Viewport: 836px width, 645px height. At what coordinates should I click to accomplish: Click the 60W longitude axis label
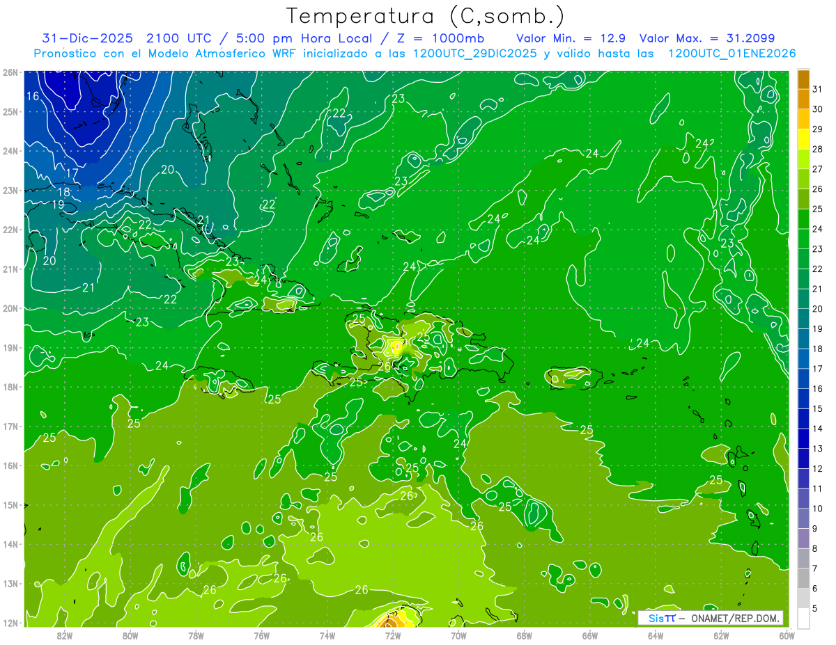point(787,635)
